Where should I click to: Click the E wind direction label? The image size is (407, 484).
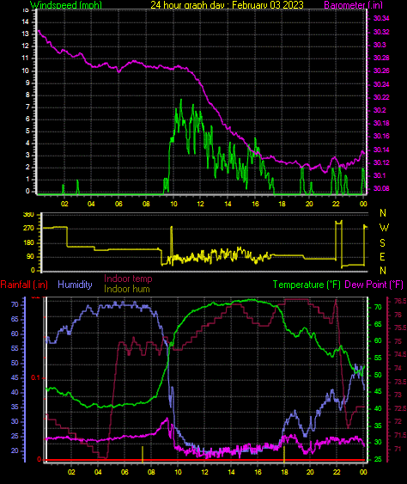pyautogui.click(x=382, y=257)
